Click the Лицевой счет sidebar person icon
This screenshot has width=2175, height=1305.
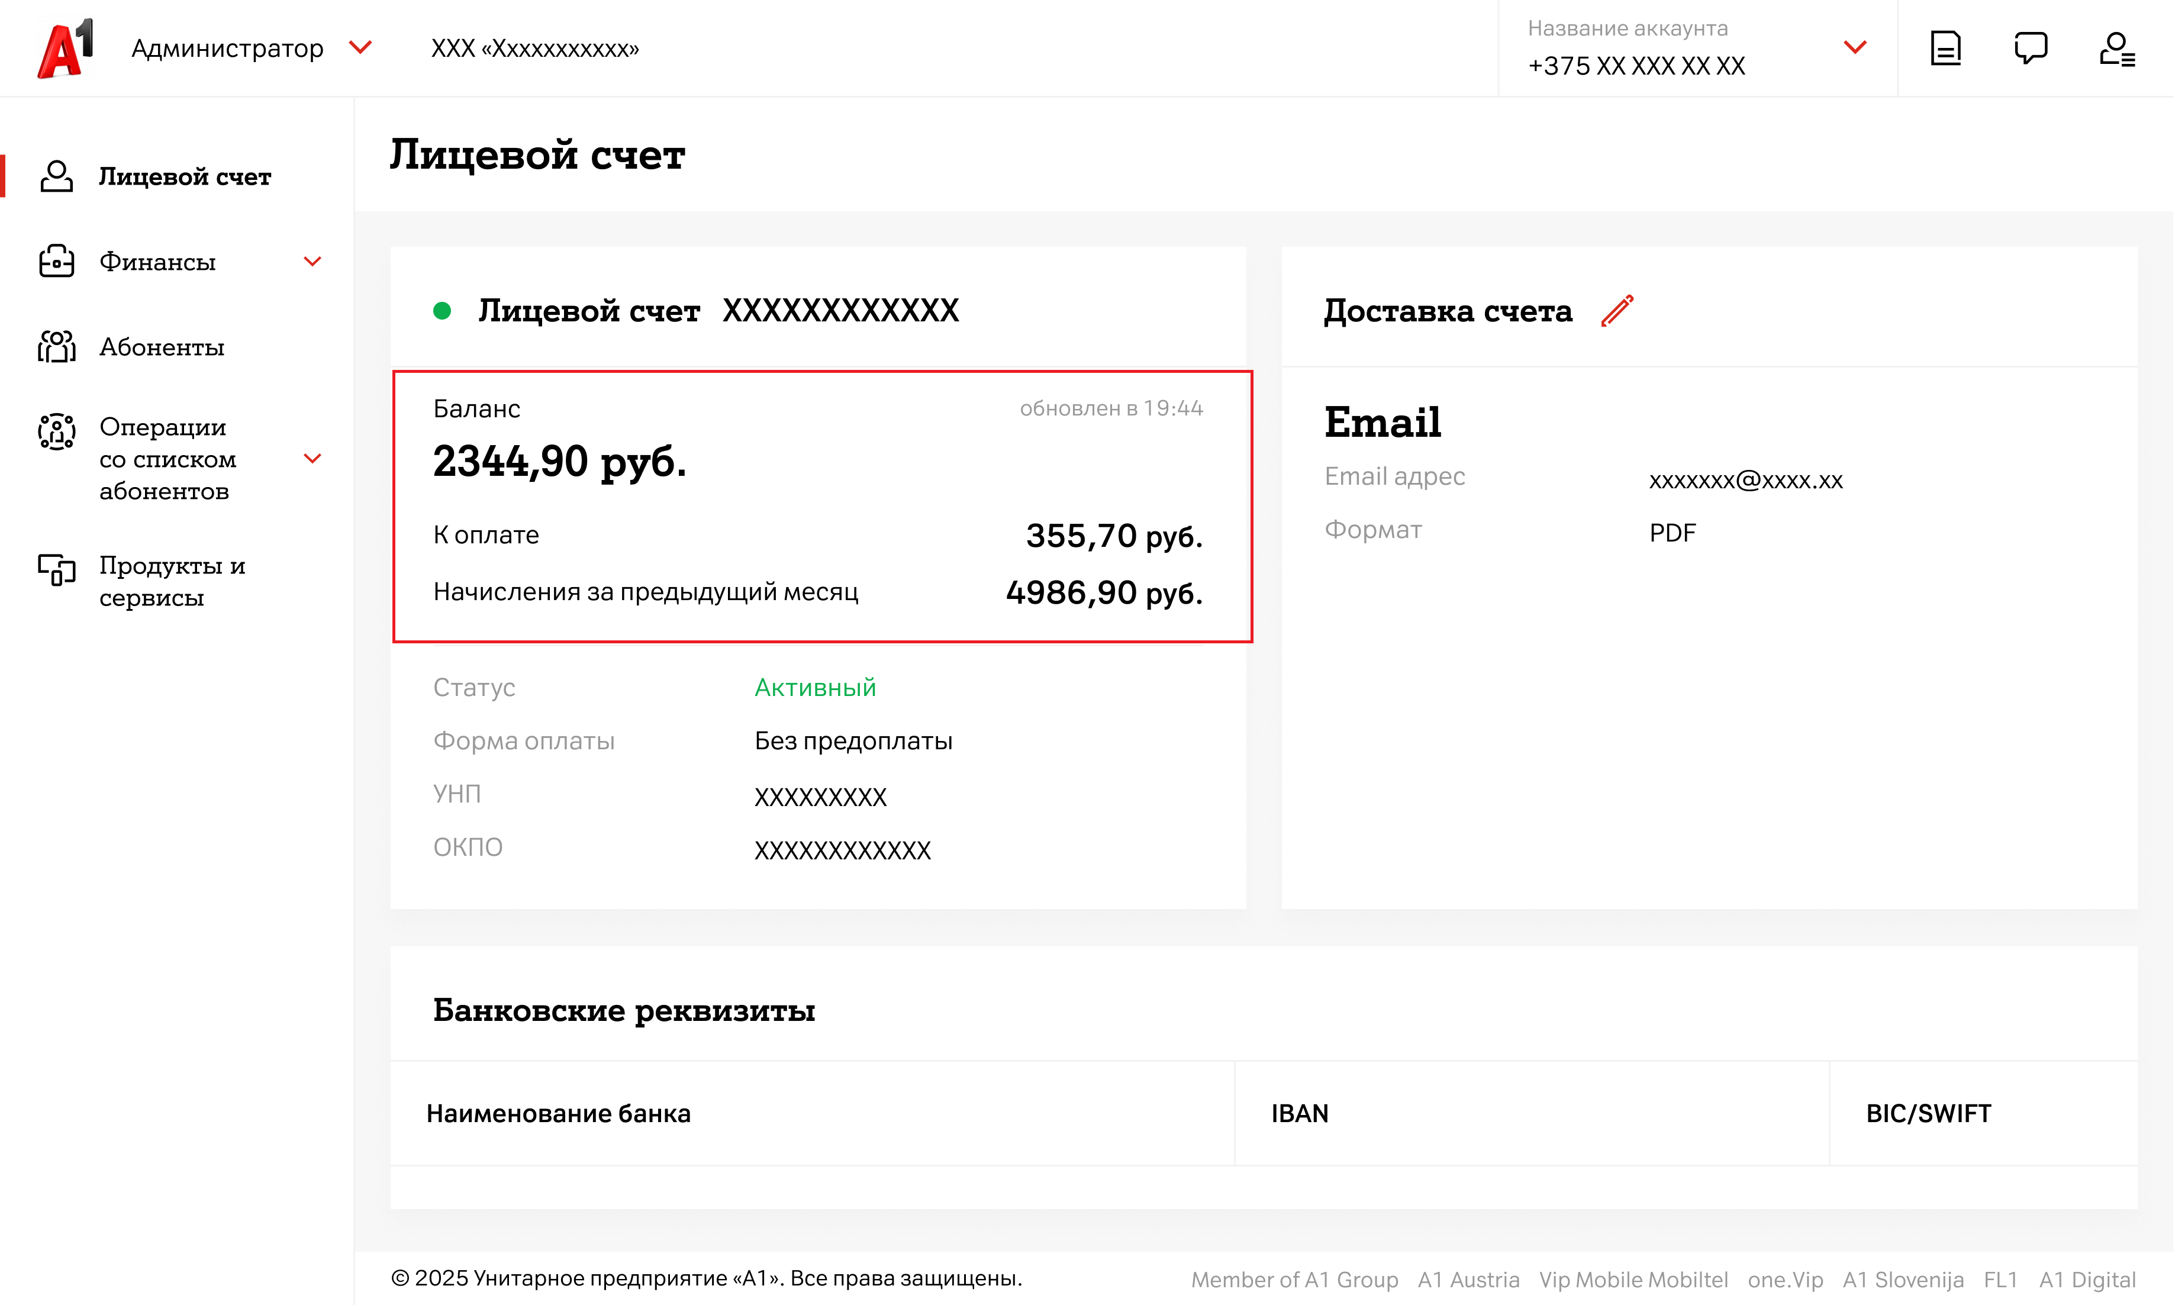pyautogui.click(x=56, y=176)
